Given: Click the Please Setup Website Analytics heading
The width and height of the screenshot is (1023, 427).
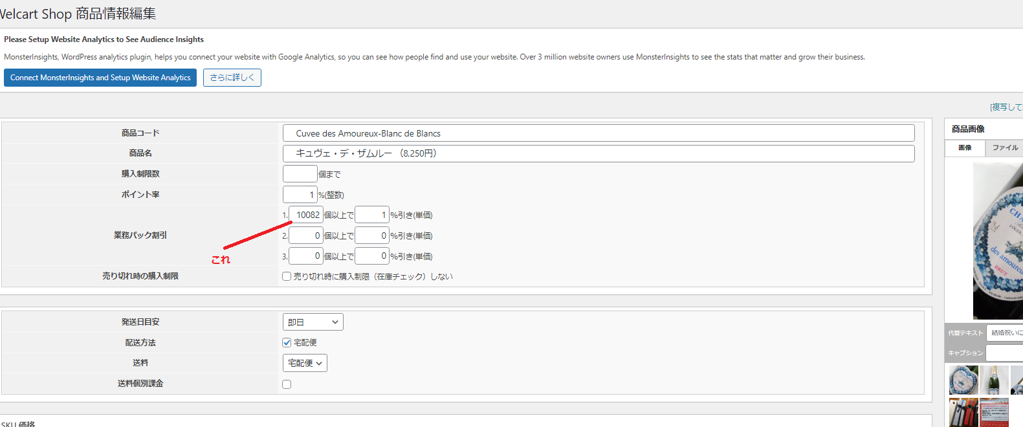Looking at the screenshot, I should tap(104, 39).
